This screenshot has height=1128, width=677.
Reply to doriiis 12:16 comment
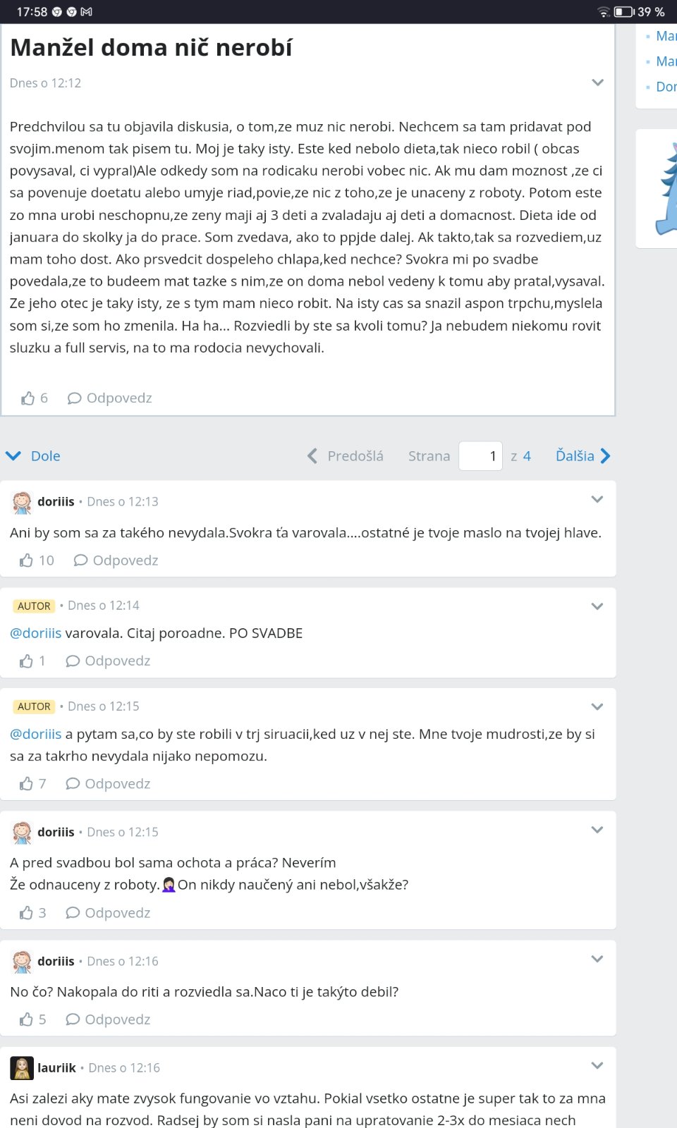click(x=109, y=1019)
